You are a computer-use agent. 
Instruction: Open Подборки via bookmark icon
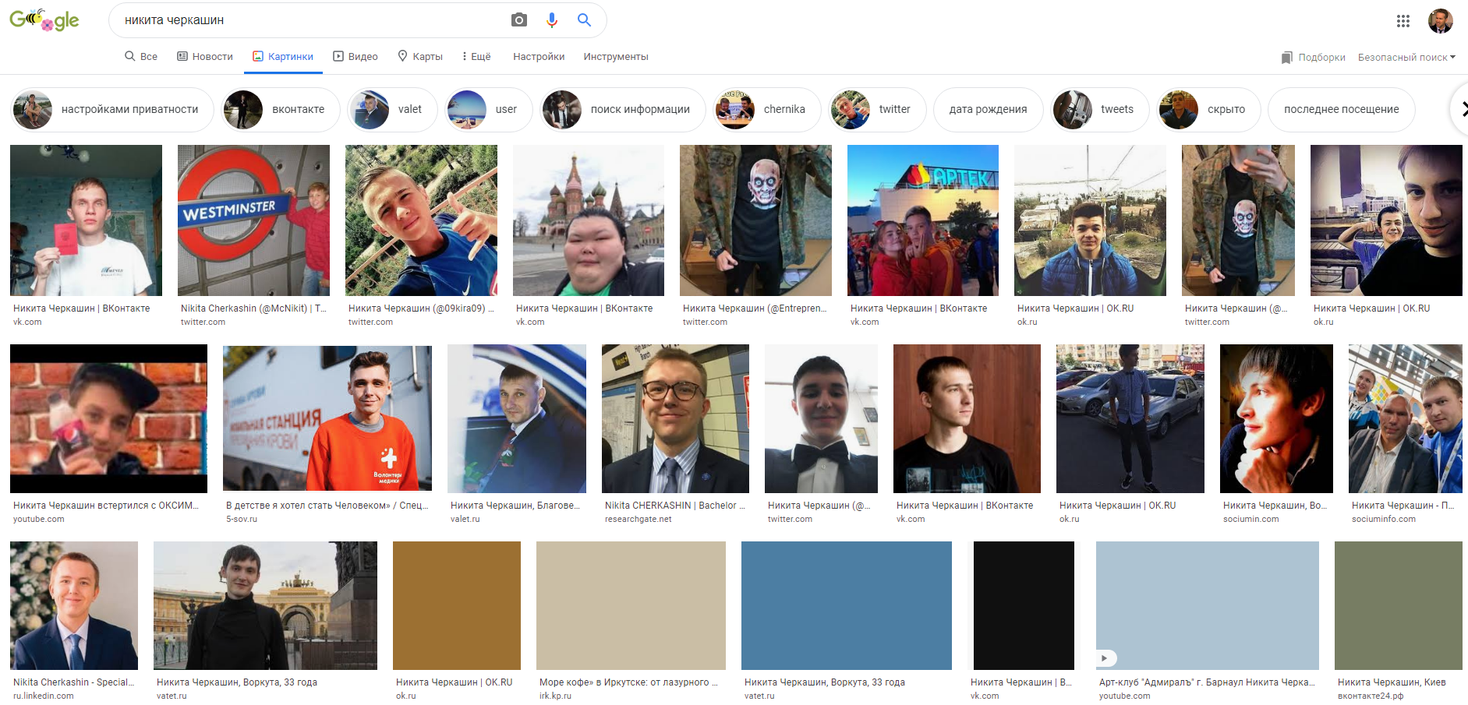pyautogui.click(x=1313, y=56)
